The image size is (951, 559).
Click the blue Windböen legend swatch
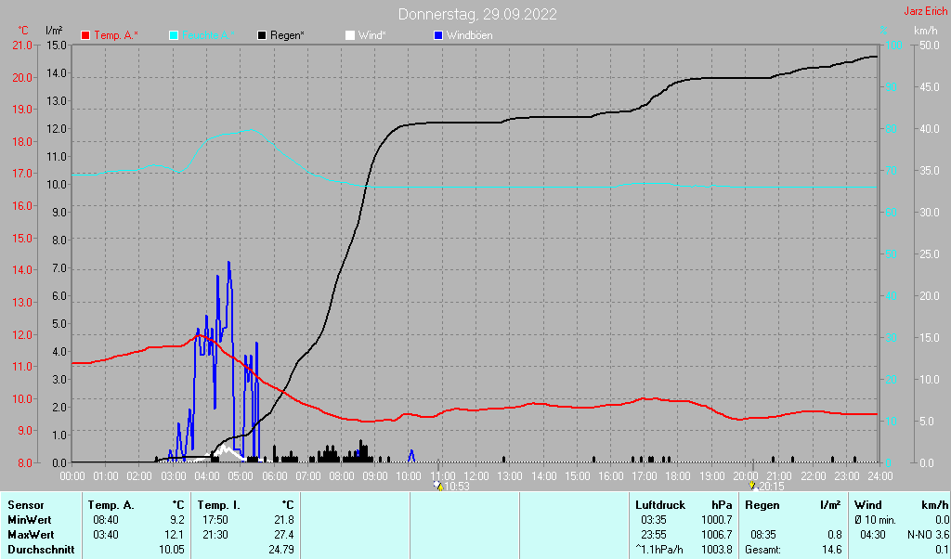tap(438, 36)
